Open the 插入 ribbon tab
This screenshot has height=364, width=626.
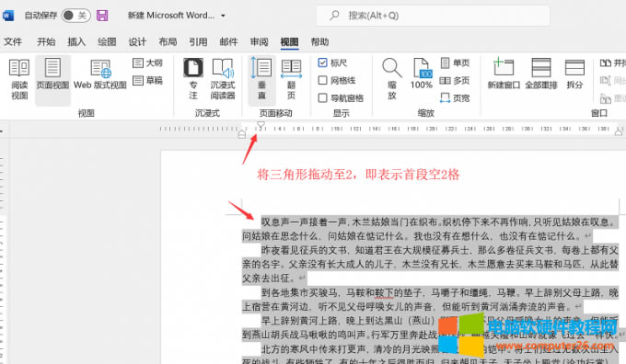[76, 41]
